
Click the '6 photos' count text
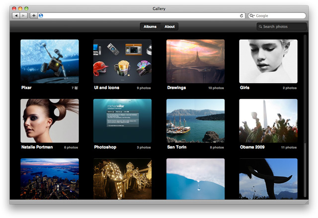[x=71, y=147]
